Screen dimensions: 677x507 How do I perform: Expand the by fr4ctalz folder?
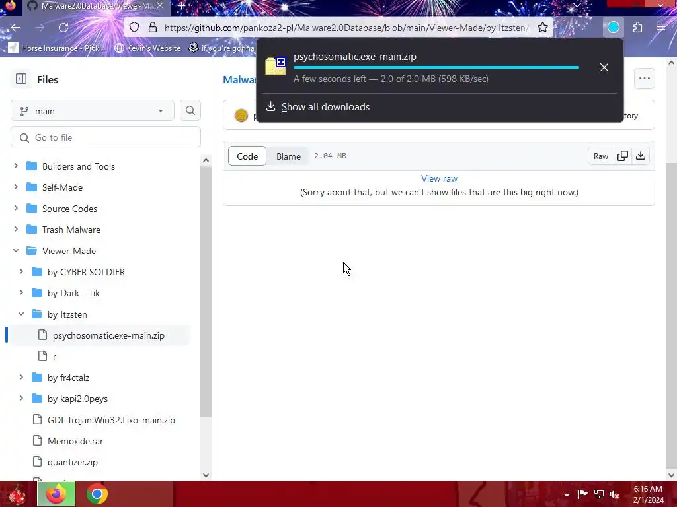pos(21,377)
